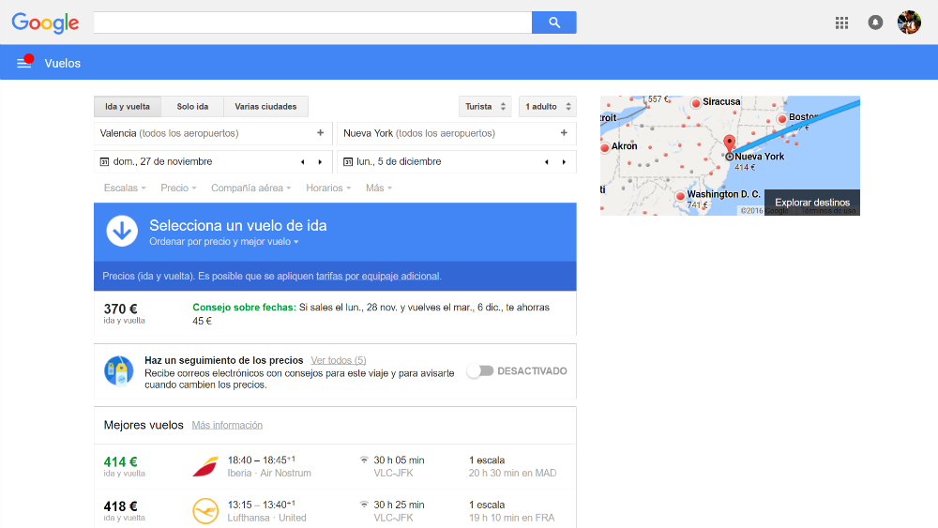Open Ver todos (5) link
Screen dimensions: 938x528
[338, 360]
